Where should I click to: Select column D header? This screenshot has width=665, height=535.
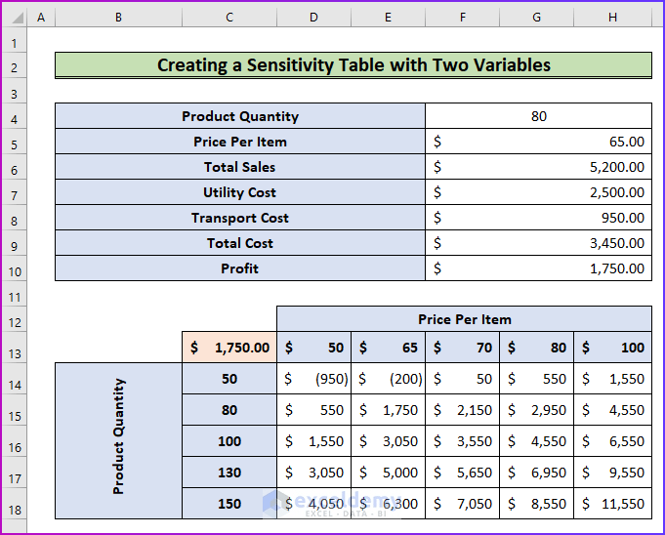[x=313, y=17]
